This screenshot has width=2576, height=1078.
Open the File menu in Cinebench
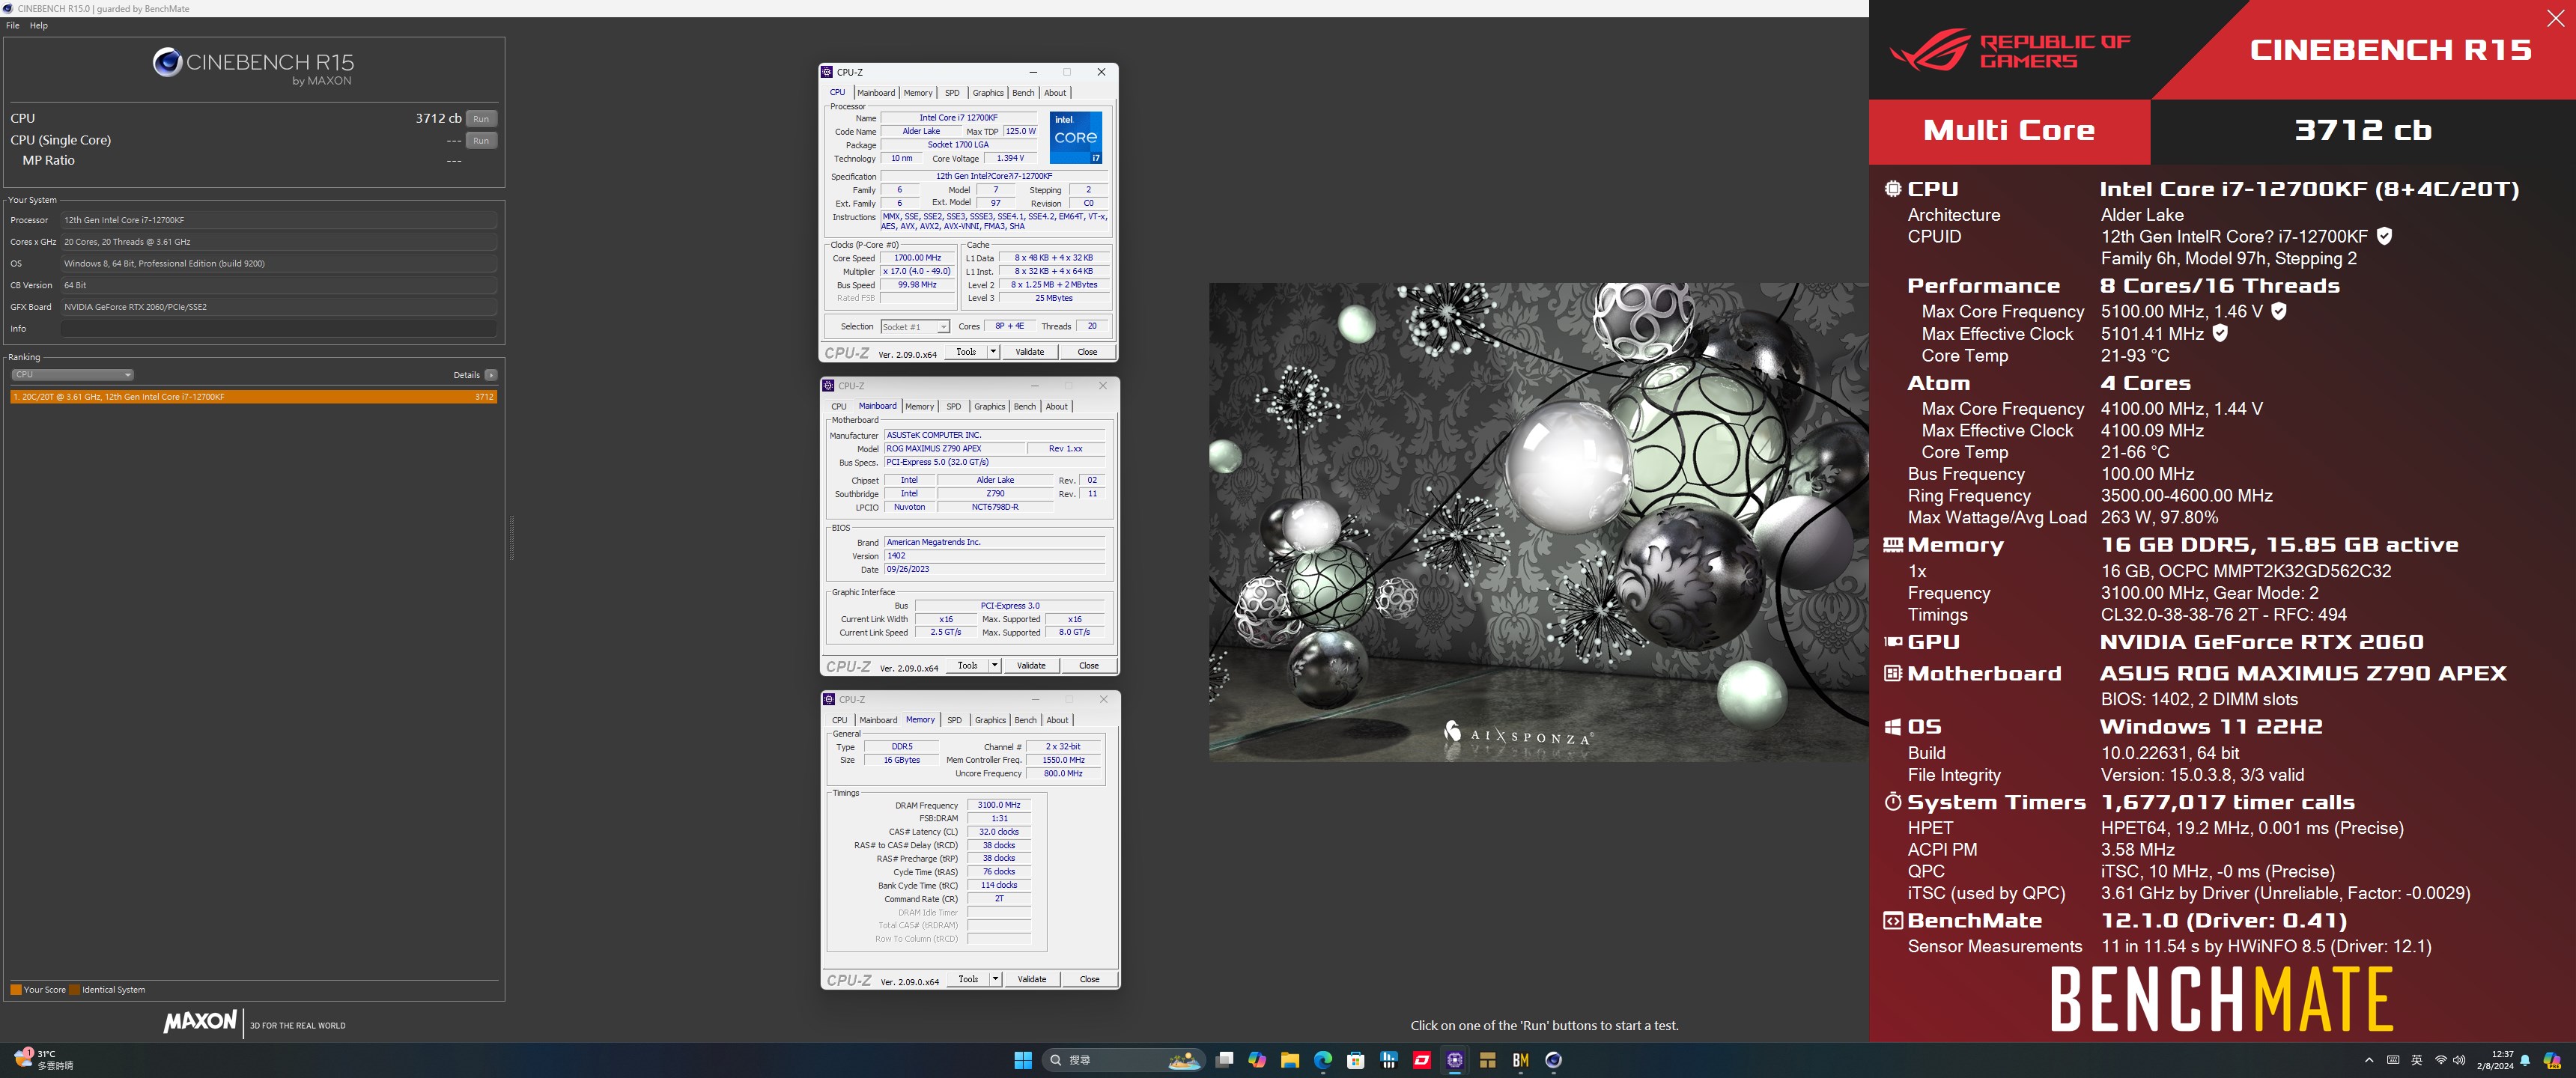click(x=13, y=26)
